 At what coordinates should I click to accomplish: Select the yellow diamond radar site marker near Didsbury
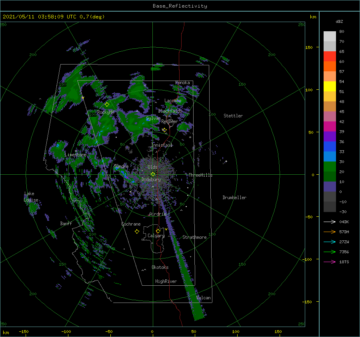coord(153,174)
